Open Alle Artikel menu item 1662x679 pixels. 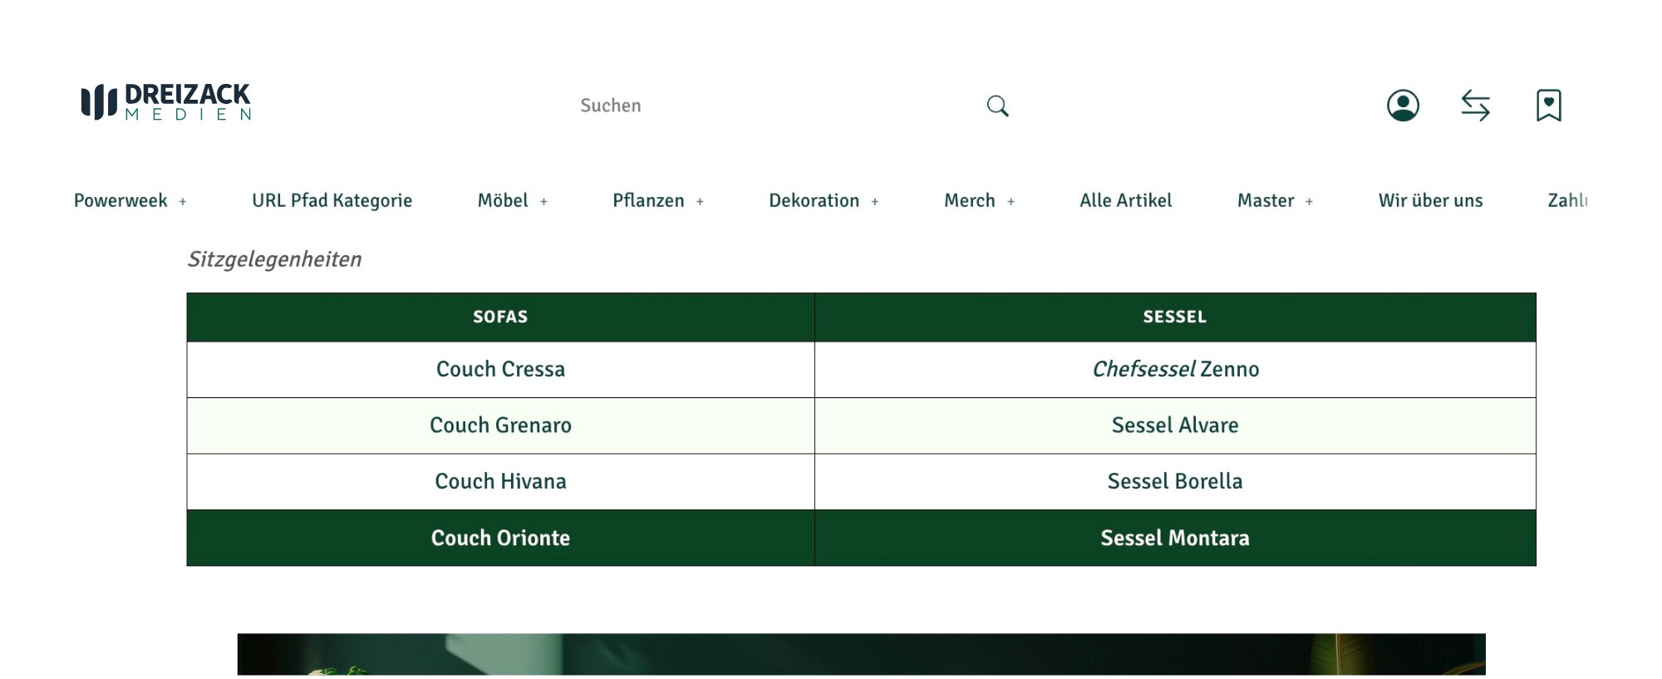click(x=1126, y=200)
